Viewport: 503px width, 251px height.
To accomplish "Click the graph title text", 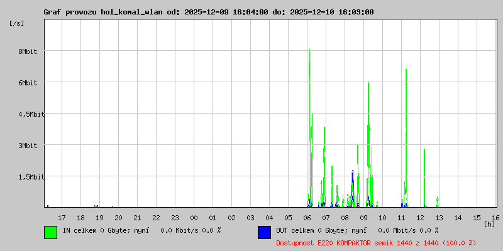I will click(209, 12).
